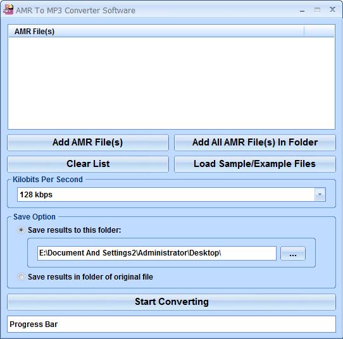Viewport: 343px width, 339px height.
Task: Click the Progress Bar area
Action: coord(171,324)
